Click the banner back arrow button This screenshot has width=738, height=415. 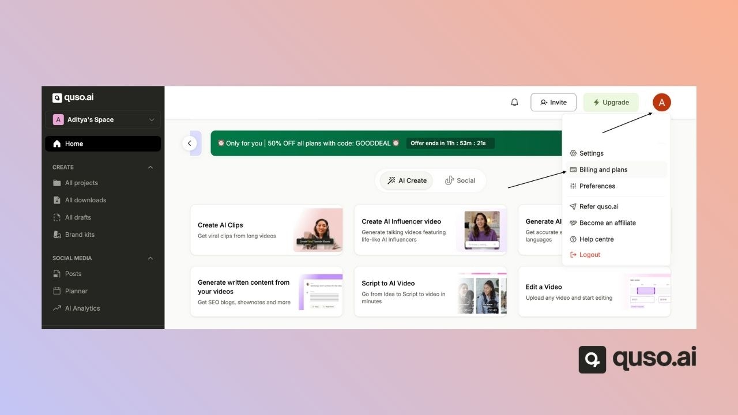click(189, 144)
